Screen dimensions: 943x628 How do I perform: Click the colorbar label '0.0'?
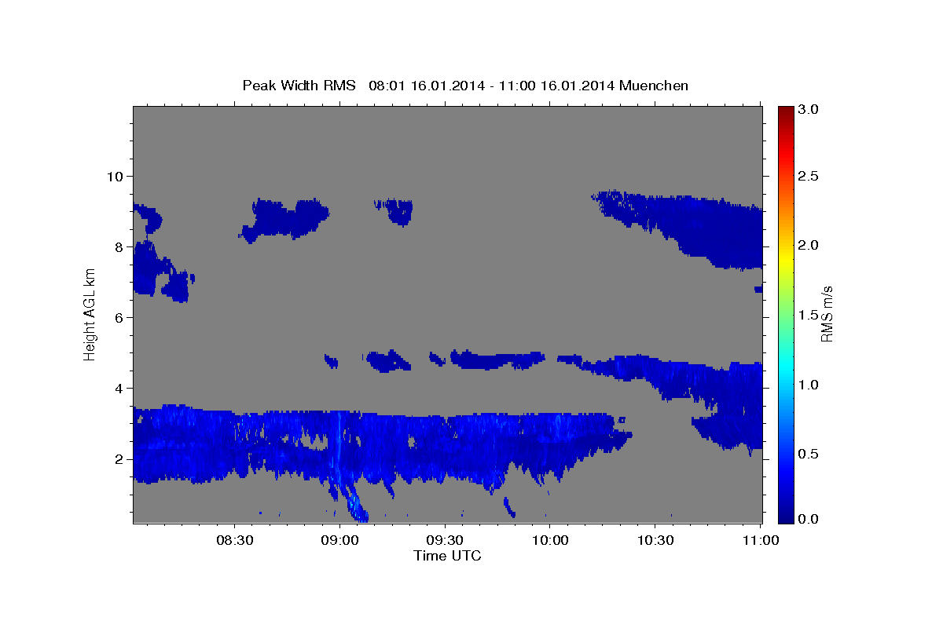click(x=809, y=519)
